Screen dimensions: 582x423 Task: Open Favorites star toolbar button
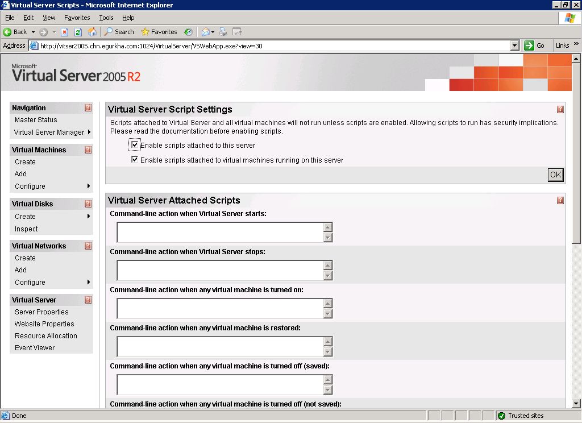(159, 32)
